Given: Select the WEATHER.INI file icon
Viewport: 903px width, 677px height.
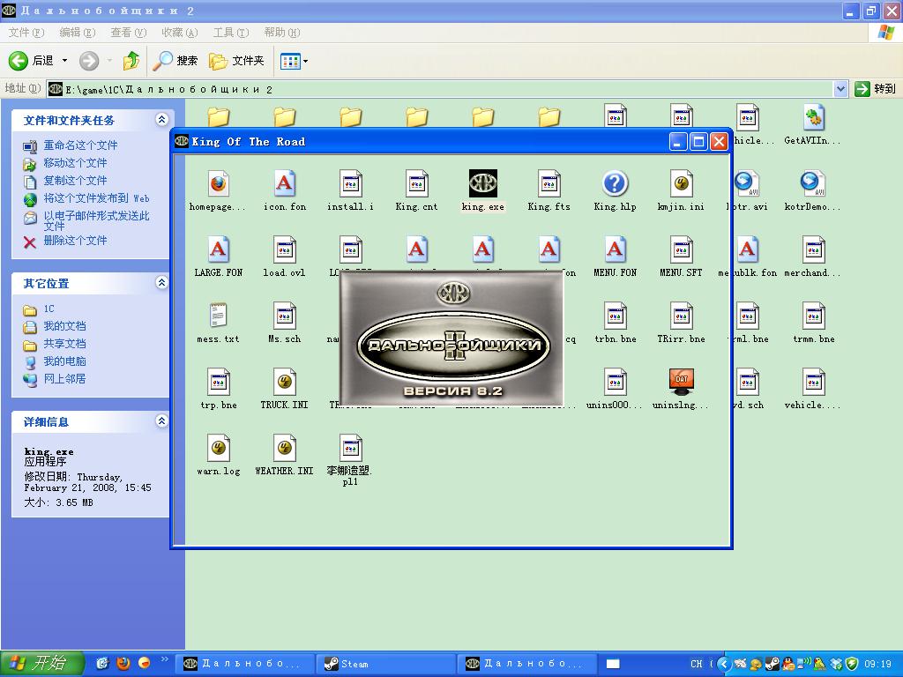Looking at the screenshot, I should pyautogui.click(x=284, y=449).
